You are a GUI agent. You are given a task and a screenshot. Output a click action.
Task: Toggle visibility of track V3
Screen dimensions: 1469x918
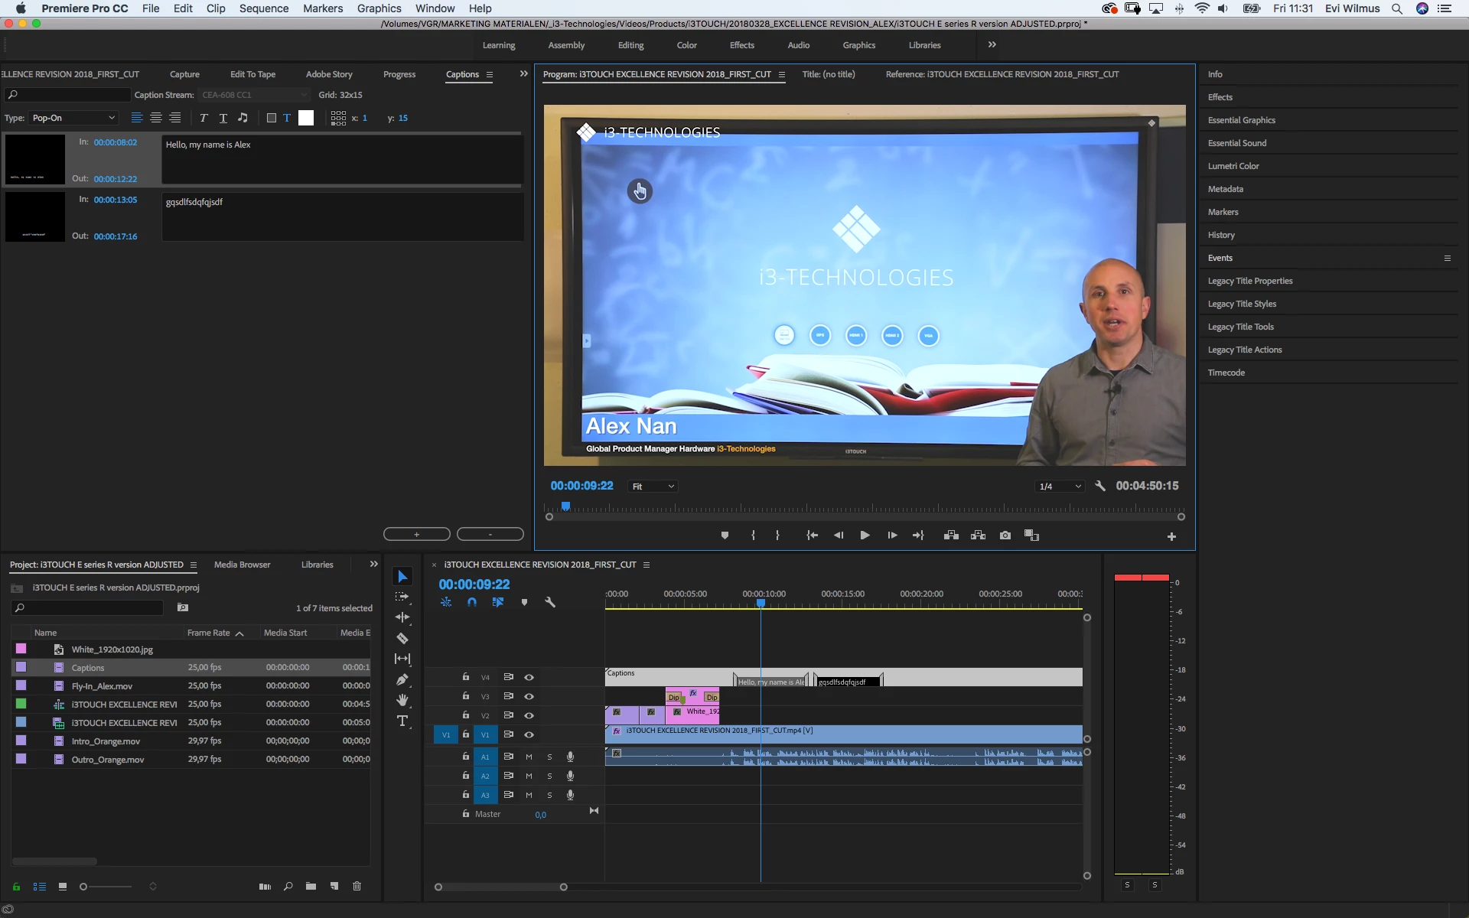click(529, 696)
